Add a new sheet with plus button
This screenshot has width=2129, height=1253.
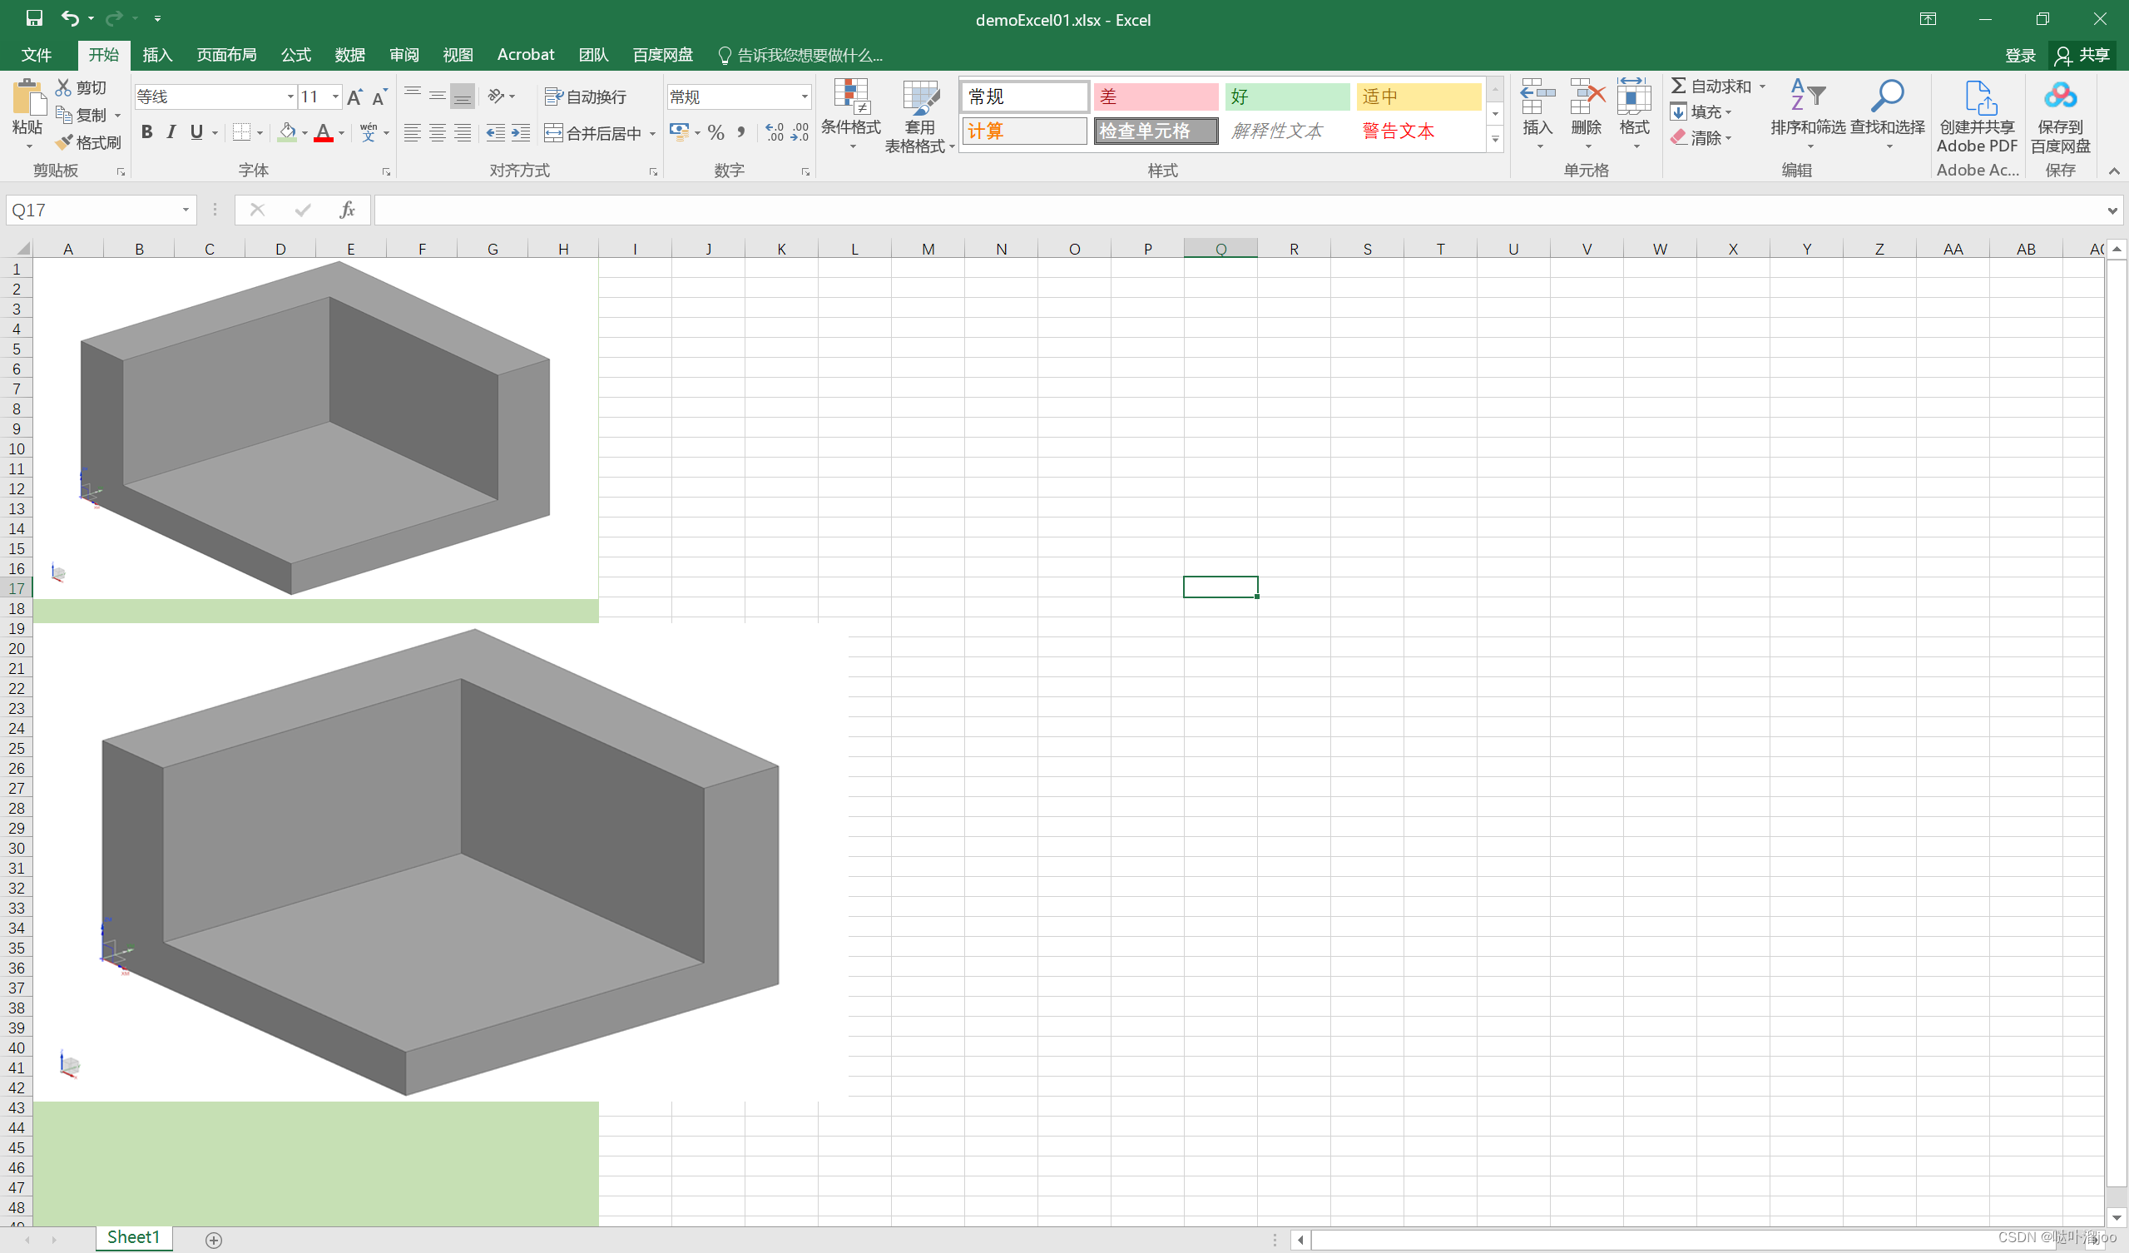click(x=214, y=1240)
